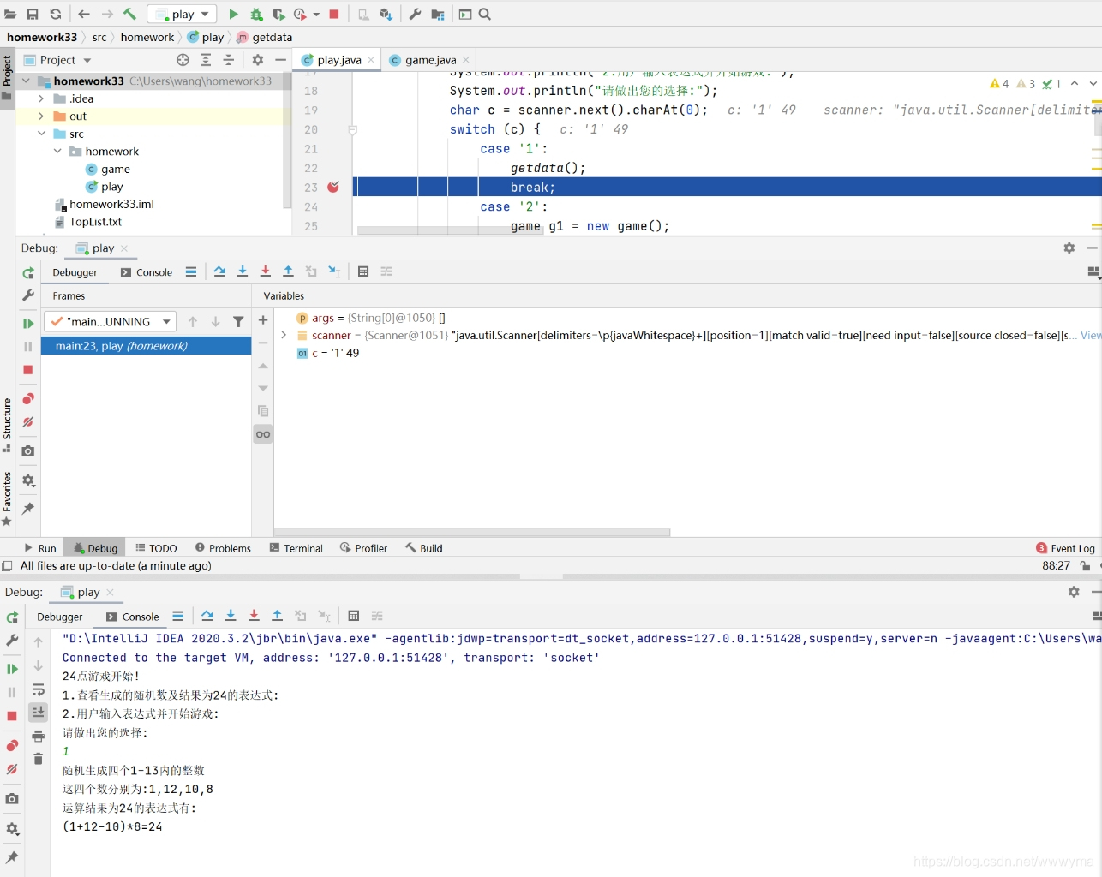Expand the scanner variable node

click(x=284, y=335)
